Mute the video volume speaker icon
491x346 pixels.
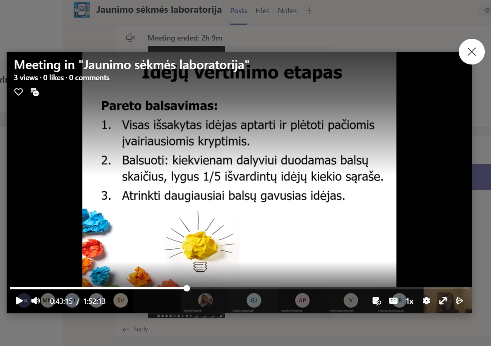pos(36,301)
